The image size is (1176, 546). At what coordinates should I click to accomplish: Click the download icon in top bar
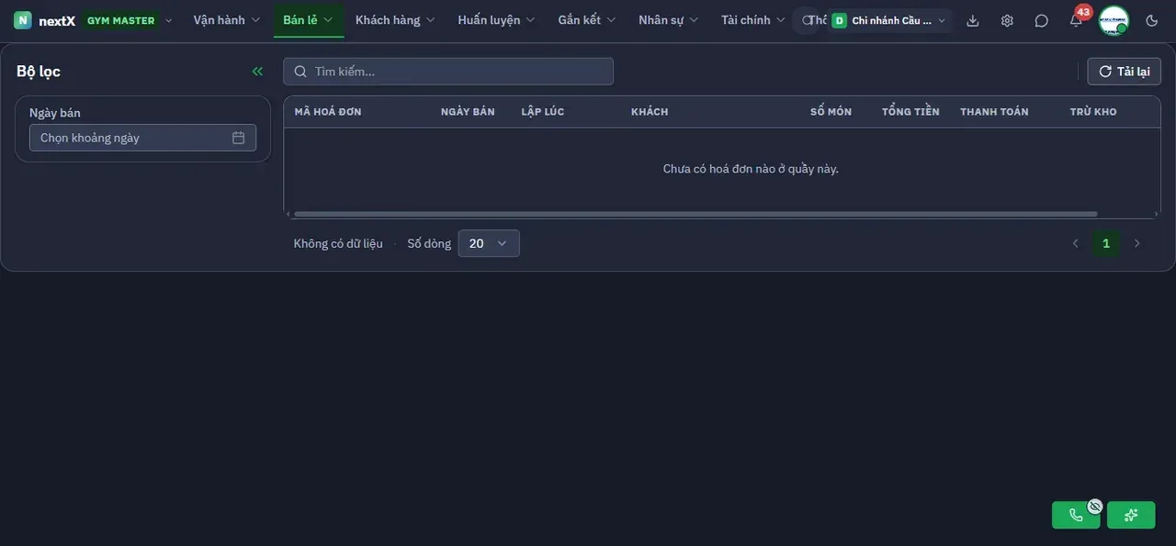[x=973, y=20]
